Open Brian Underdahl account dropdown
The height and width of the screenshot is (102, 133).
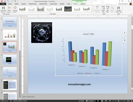click(124, 4)
